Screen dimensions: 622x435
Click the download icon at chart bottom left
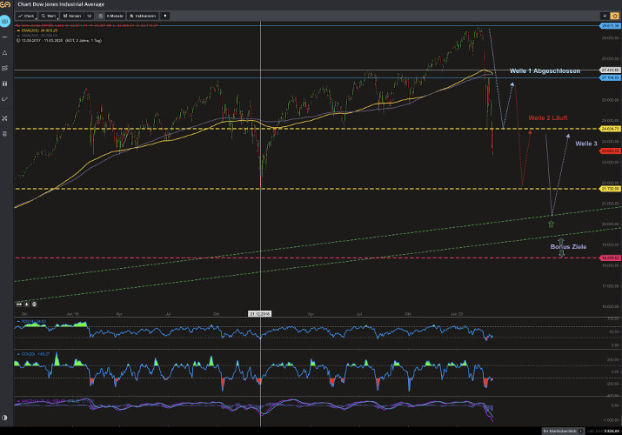pyautogui.click(x=27, y=304)
